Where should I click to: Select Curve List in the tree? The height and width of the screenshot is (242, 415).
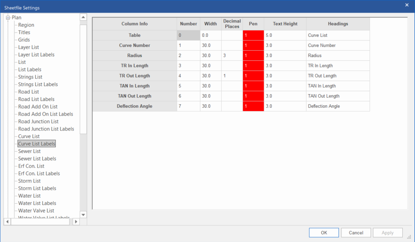(x=29, y=136)
